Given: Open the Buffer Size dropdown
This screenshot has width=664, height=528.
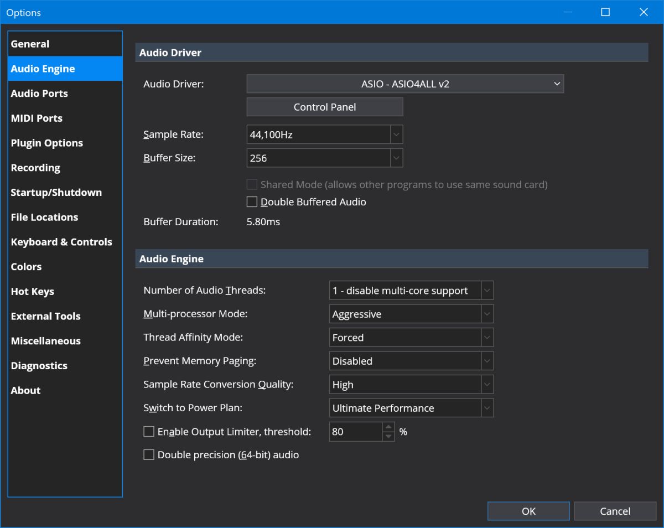Looking at the screenshot, I should pos(325,158).
